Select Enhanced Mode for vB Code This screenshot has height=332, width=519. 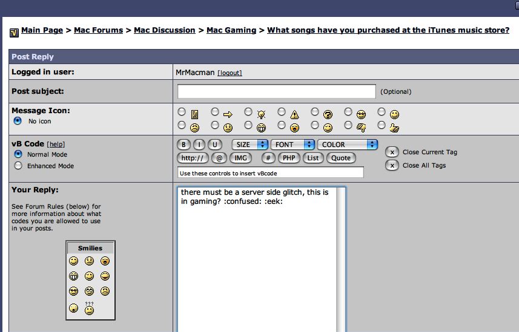coord(18,165)
